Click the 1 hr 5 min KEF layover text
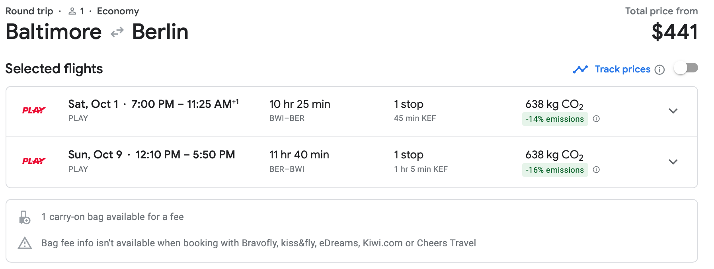The height and width of the screenshot is (269, 714). pos(421,169)
